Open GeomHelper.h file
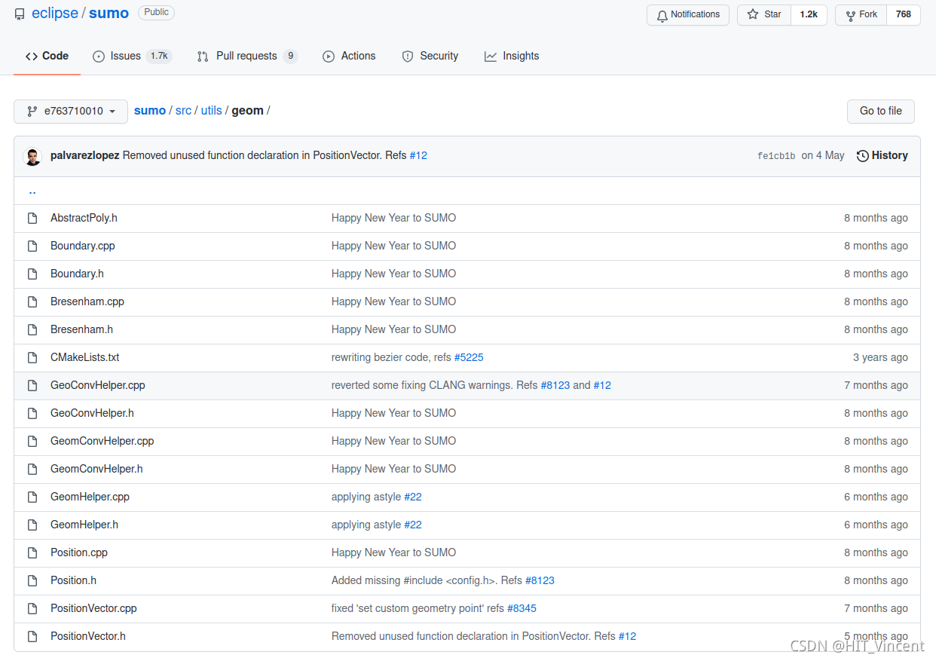 (x=84, y=525)
